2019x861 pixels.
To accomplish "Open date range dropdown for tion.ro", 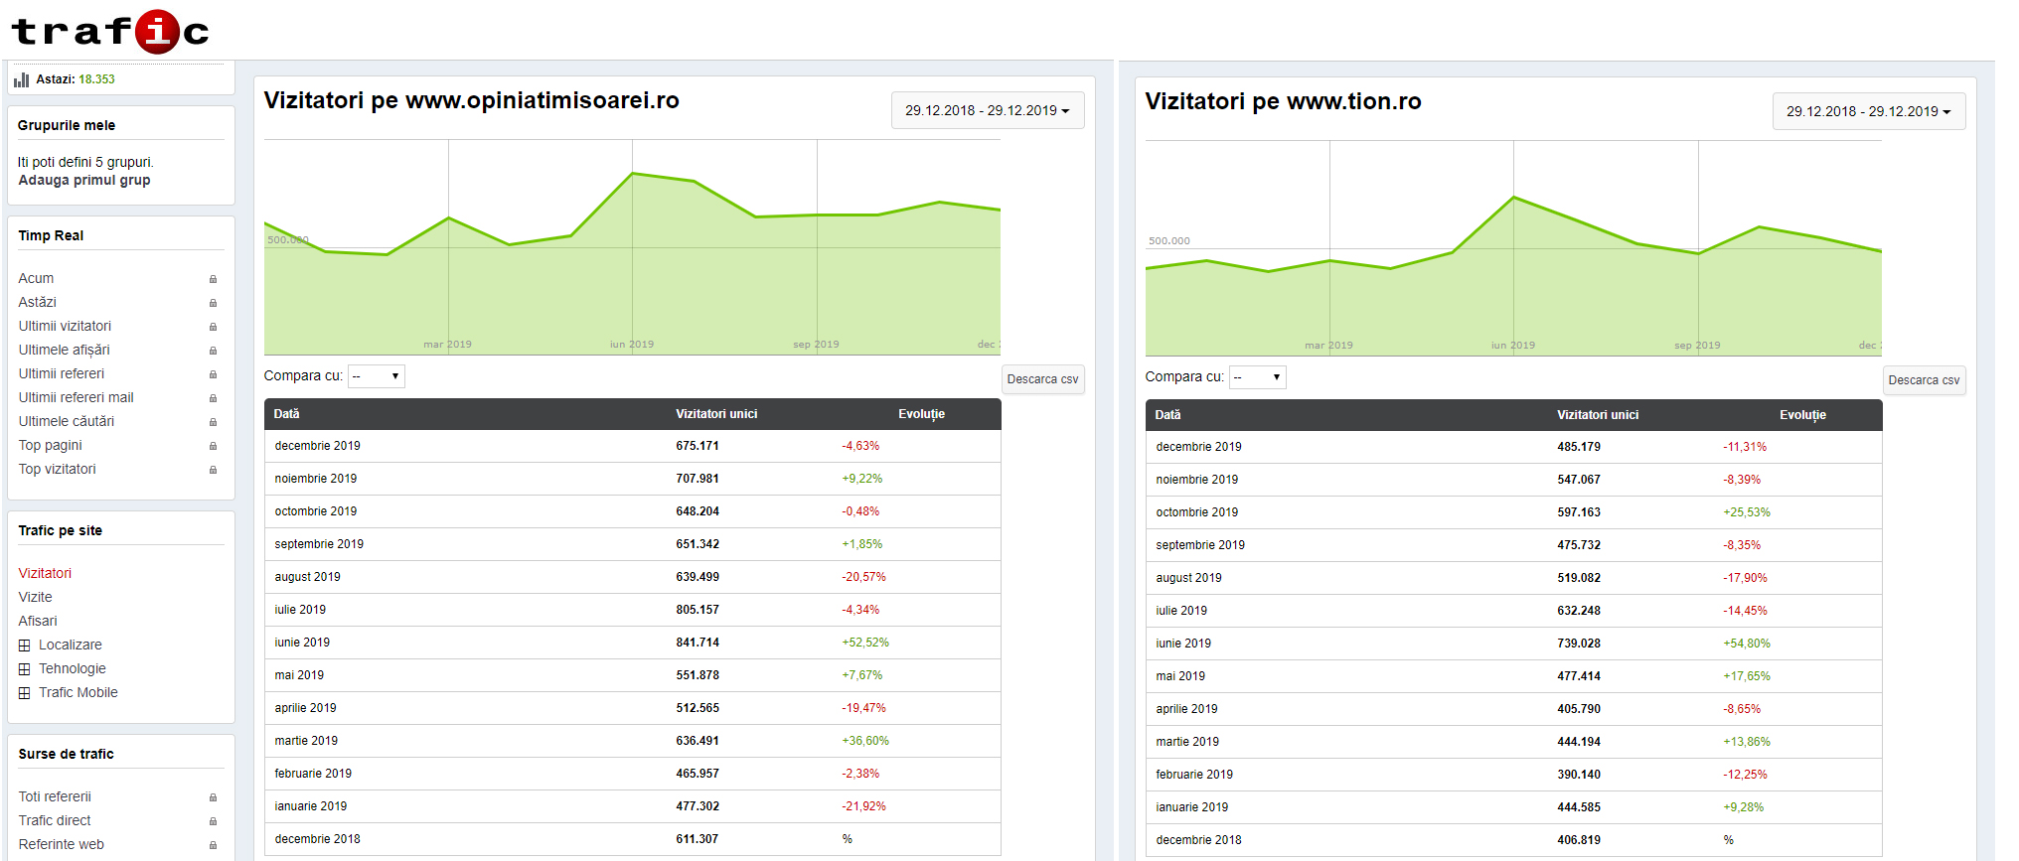I will [1869, 111].
